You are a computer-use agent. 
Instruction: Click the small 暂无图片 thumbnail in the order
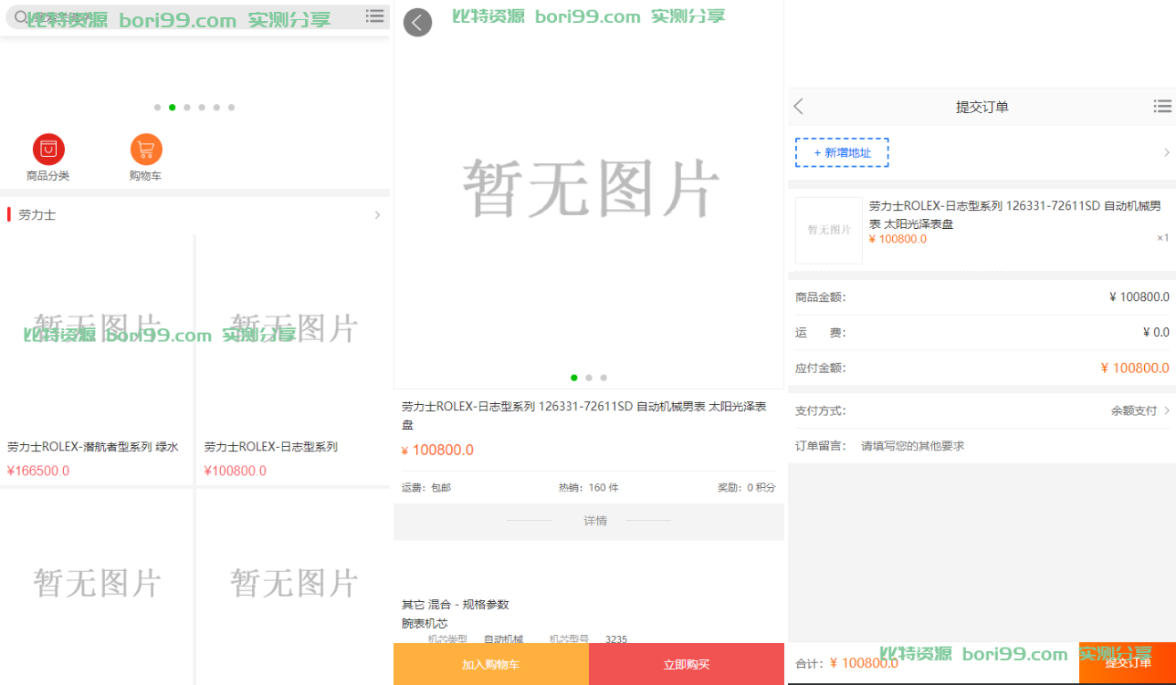tap(829, 231)
